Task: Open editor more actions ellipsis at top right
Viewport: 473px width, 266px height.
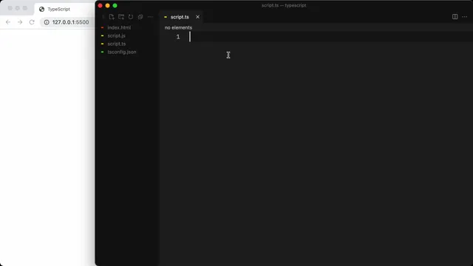Action: (x=465, y=16)
